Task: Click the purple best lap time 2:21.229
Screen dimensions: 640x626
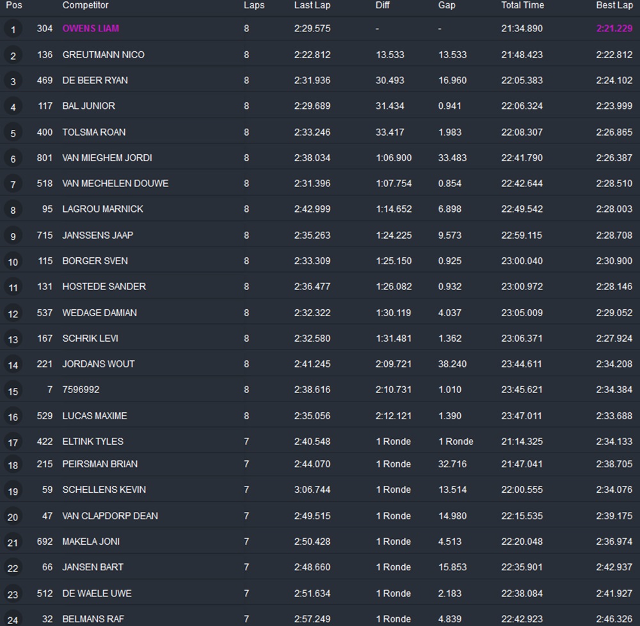Action: (x=614, y=29)
